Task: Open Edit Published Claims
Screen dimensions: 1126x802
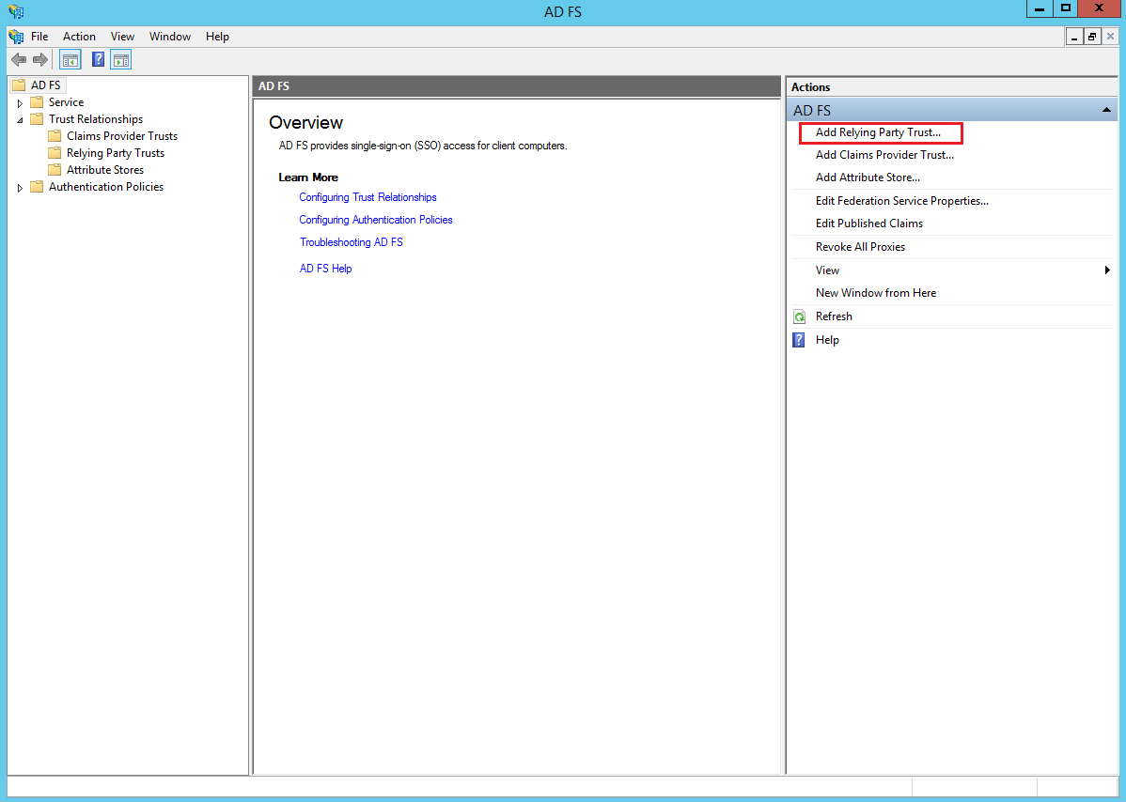Action: 868,224
